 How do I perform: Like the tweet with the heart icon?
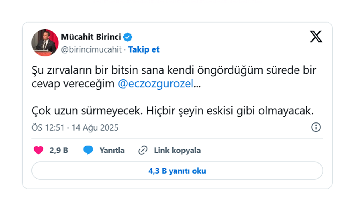(x=39, y=150)
